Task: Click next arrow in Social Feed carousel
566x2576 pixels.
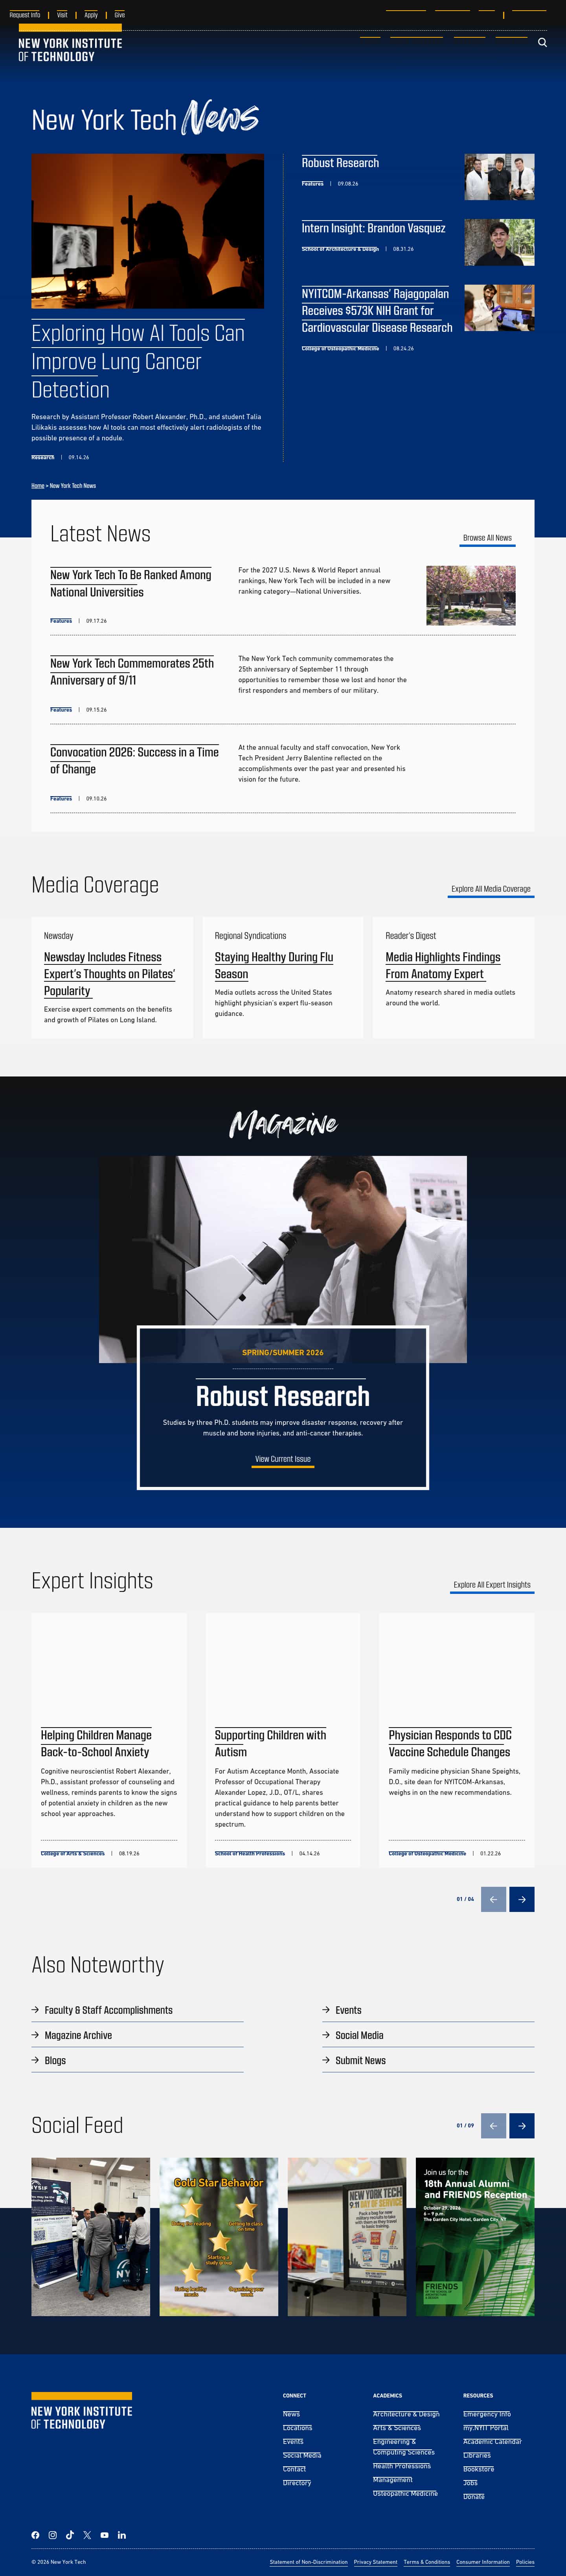Action: click(x=522, y=2125)
